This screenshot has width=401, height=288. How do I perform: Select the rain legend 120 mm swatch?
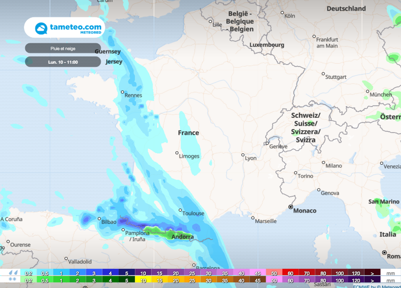tap(356, 272)
